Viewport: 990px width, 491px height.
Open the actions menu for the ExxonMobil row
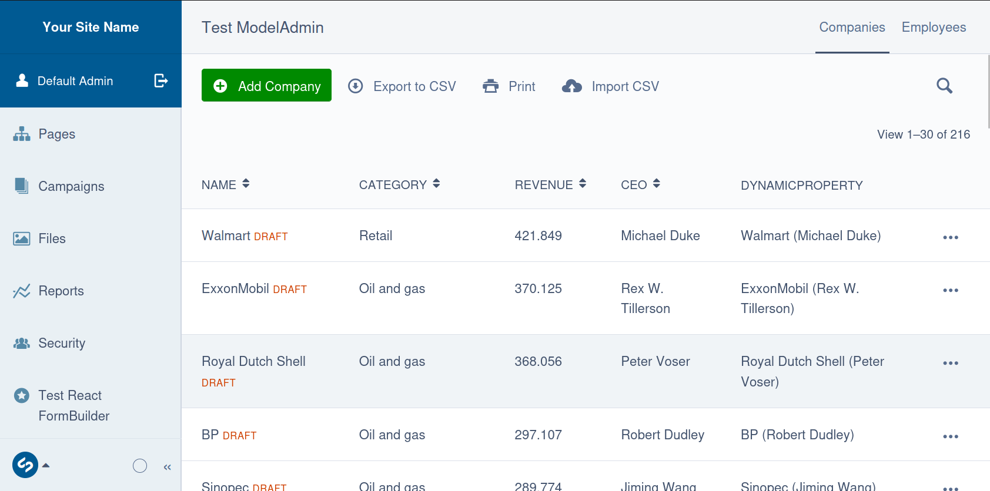coord(951,290)
